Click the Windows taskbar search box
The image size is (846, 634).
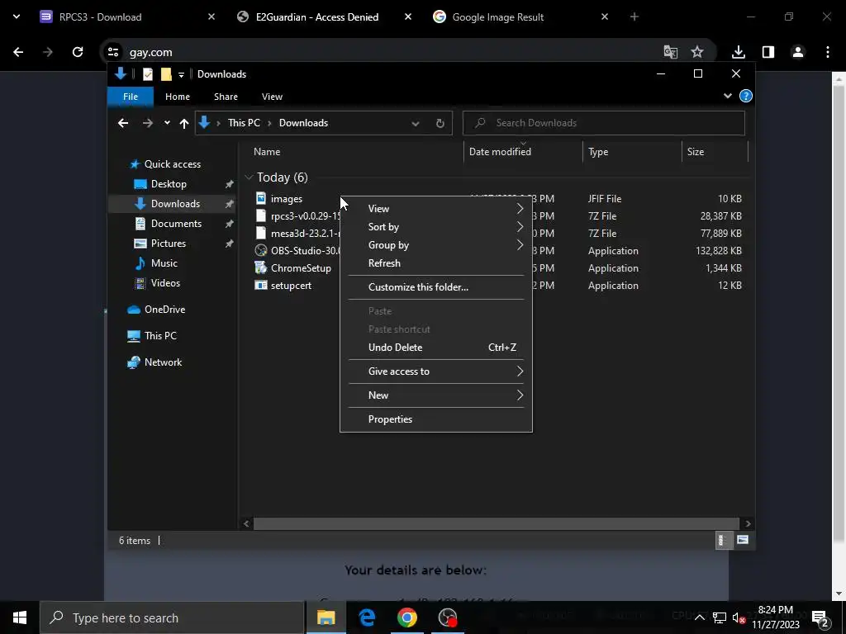pyautogui.click(x=173, y=617)
